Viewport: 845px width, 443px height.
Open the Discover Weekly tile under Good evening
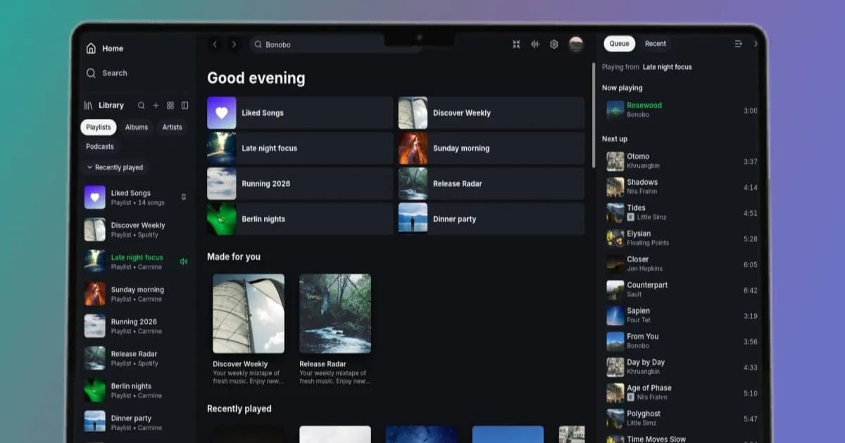click(492, 113)
